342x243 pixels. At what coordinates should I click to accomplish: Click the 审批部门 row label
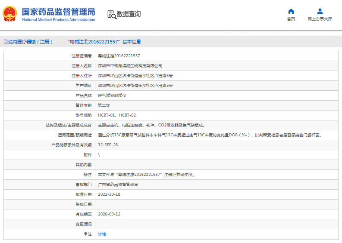[84, 185]
